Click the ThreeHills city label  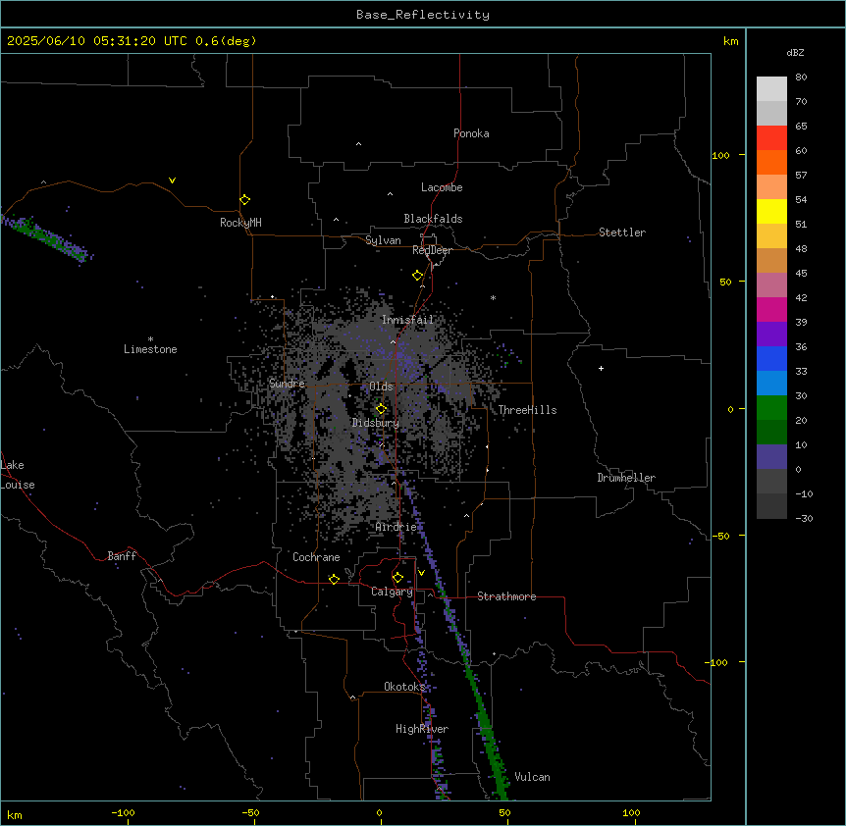pos(527,410)
